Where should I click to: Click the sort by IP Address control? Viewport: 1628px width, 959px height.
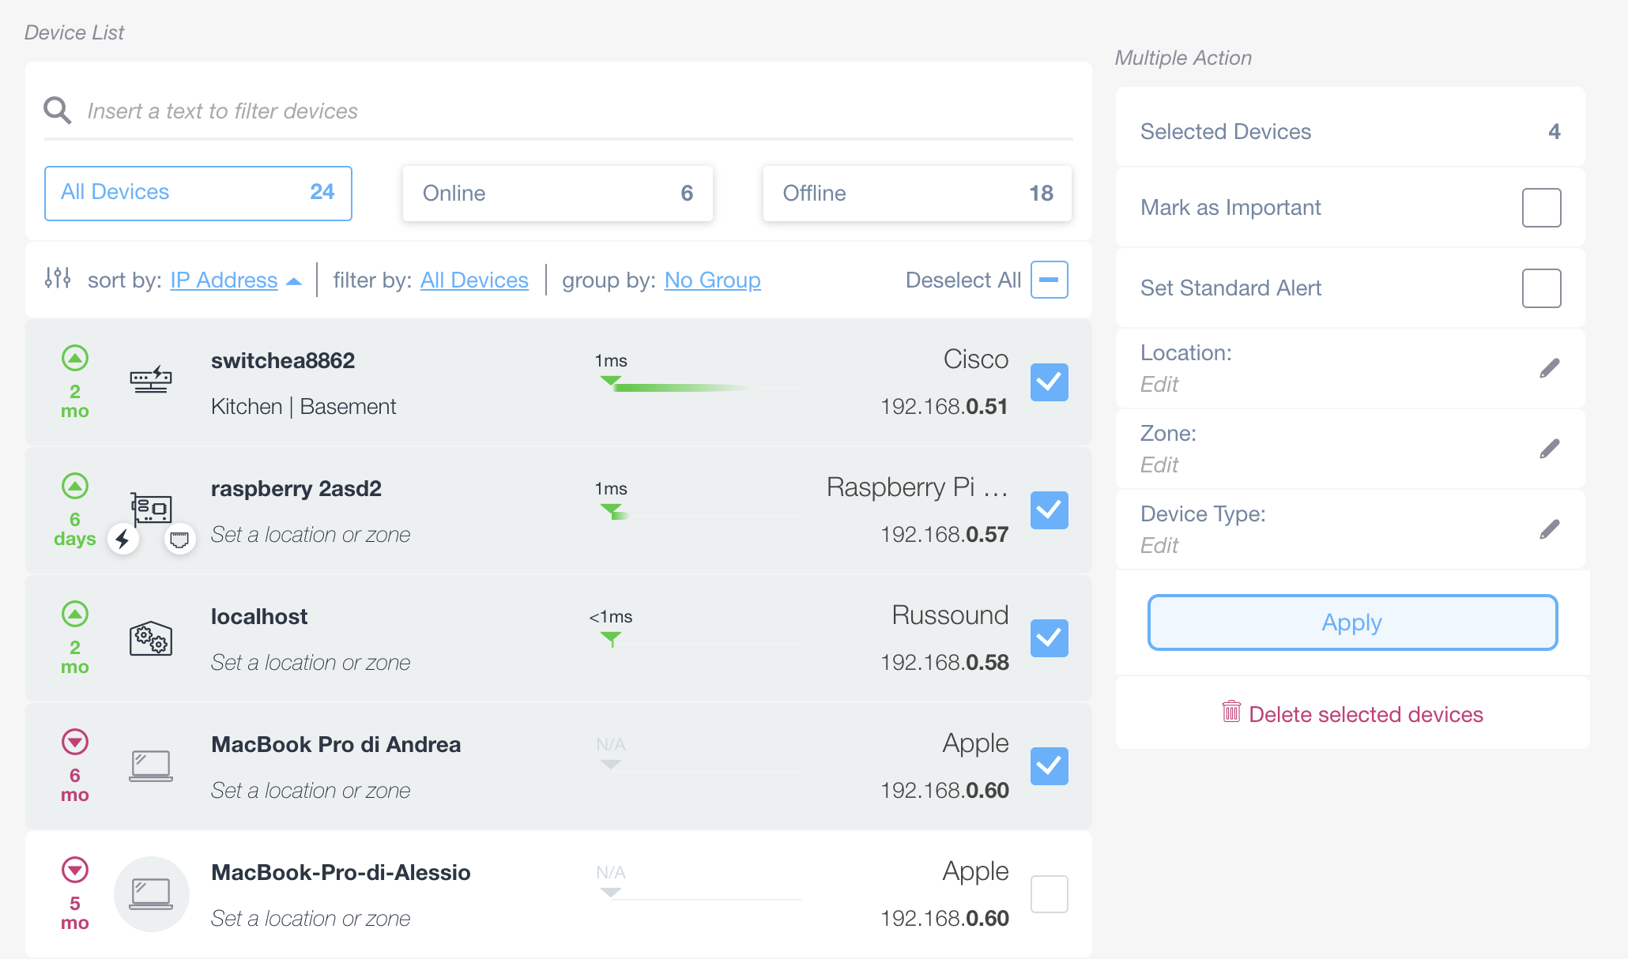tap(224, 280)
